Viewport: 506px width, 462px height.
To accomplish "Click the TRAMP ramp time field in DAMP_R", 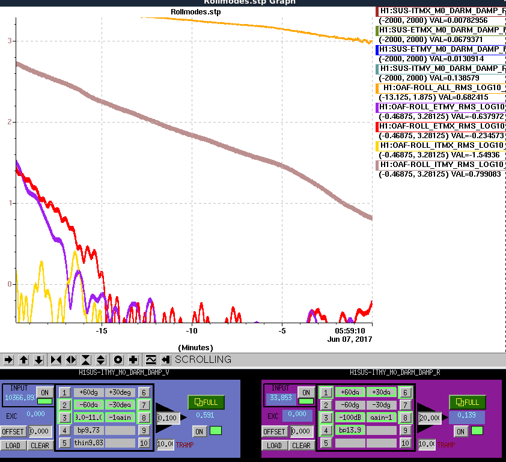I will pyautogui.click(x=427, y=444).
